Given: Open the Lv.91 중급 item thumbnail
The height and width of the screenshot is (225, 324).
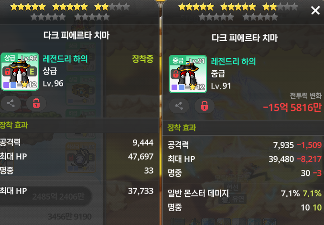Looking at the screenshot, I should (x=188, y=74).
